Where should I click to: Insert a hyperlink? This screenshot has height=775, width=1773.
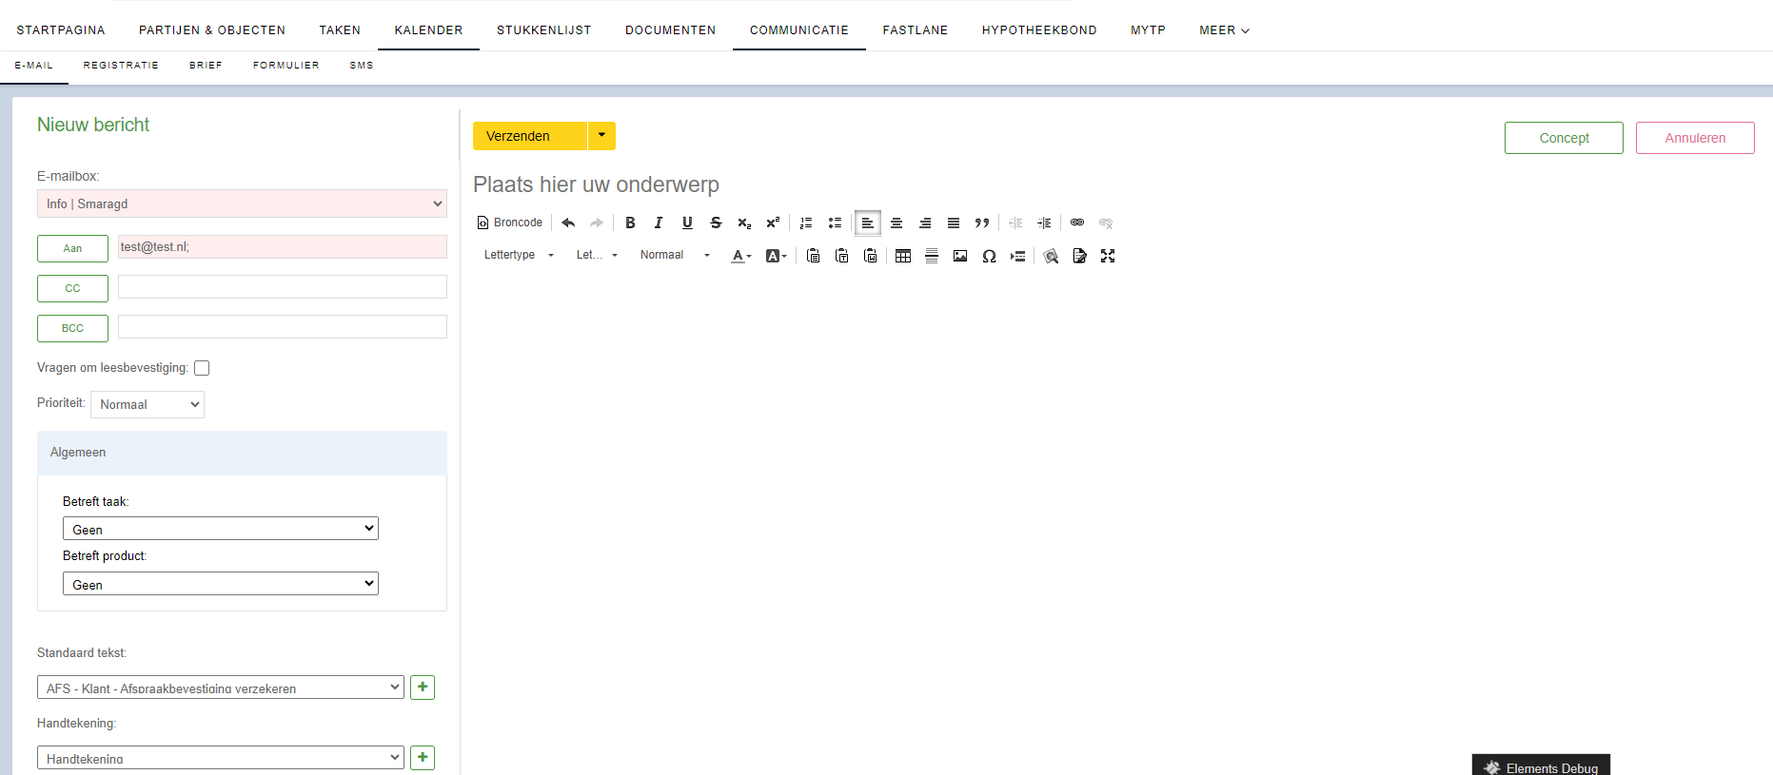point(1077,223)
